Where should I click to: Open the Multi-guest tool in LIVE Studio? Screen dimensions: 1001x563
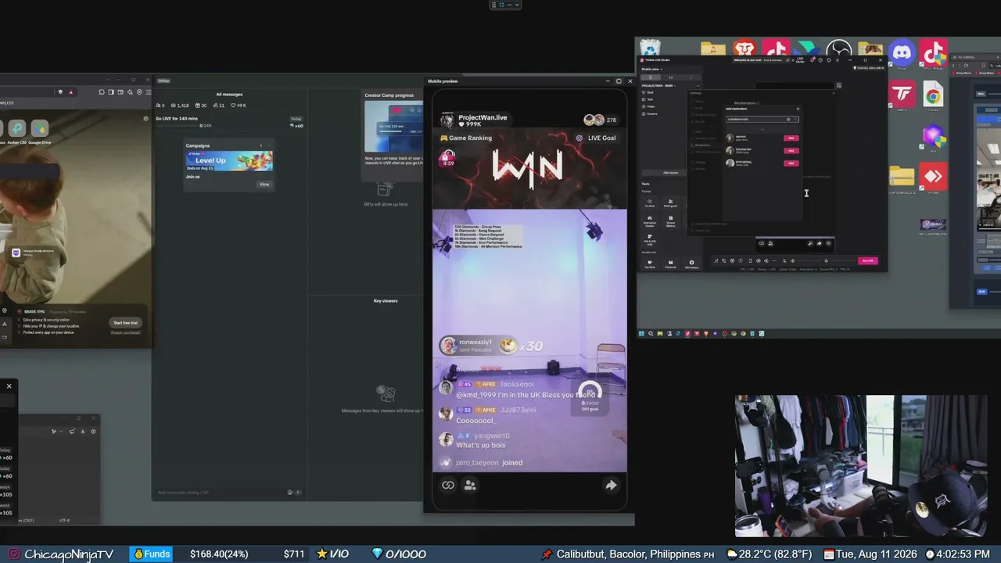click(x=670, y=203)
